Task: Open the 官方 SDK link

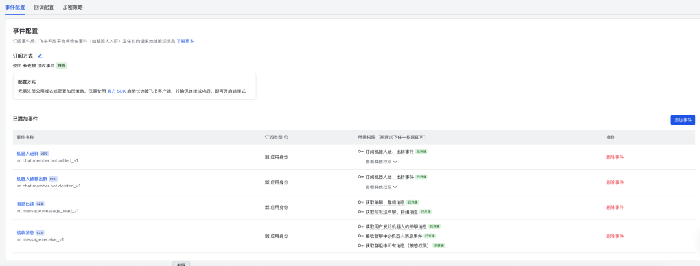Action: (116, 91)
